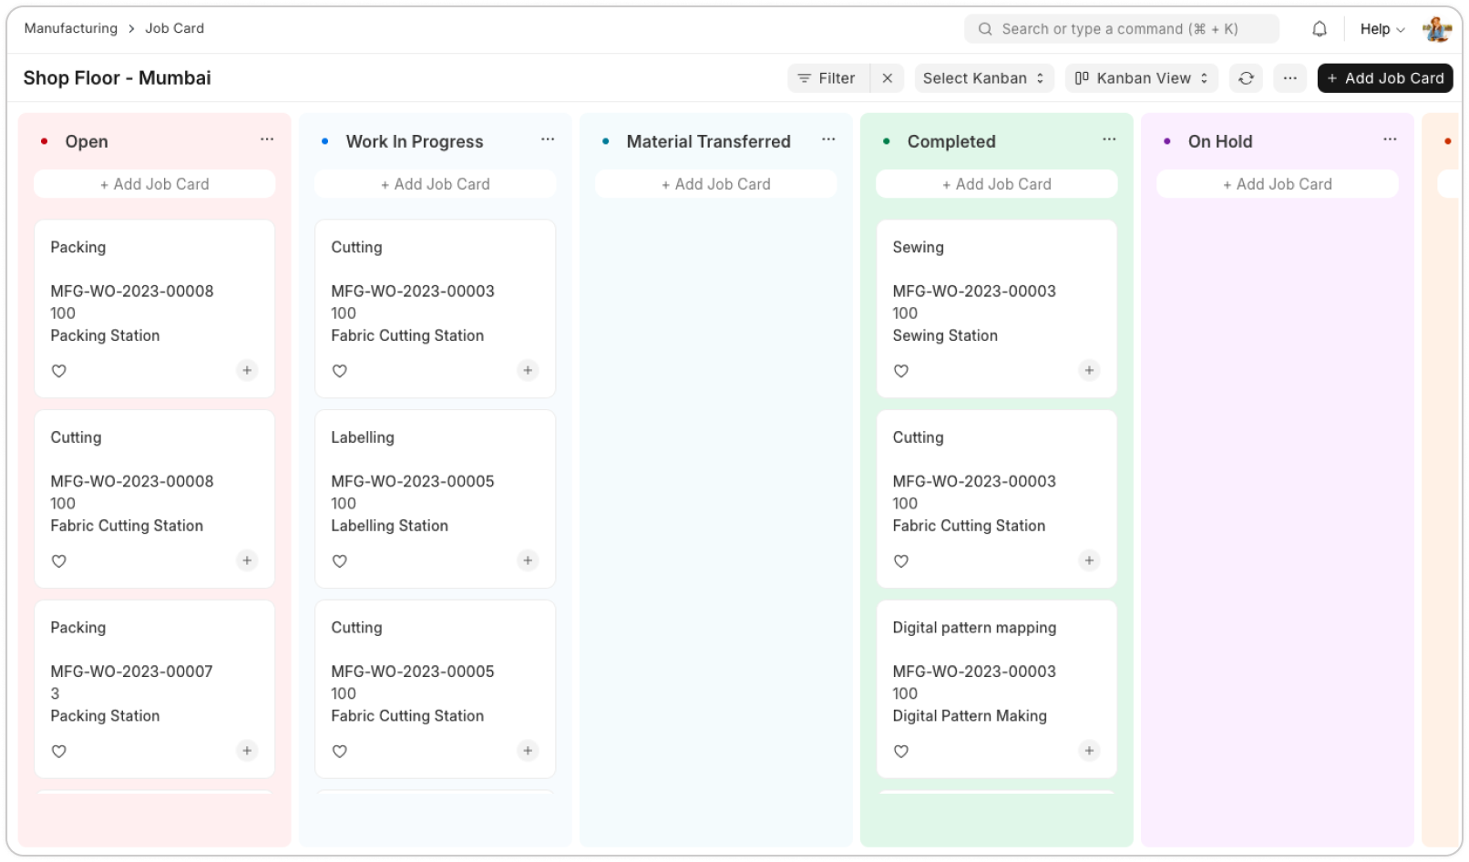Assign a user on the Sewing card
The image size is (1469, 862).
click(1089, 370)
